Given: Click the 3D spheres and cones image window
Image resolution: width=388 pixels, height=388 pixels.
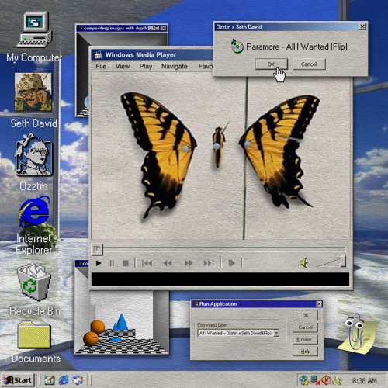Looking at the screenshot, I should pyautogui.click(x=122, y=322).
